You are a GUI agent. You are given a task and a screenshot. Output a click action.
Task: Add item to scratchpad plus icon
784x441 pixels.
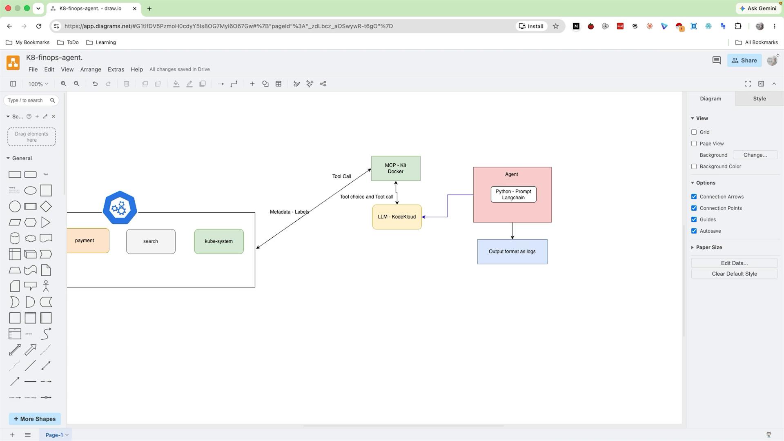(37, 116)
